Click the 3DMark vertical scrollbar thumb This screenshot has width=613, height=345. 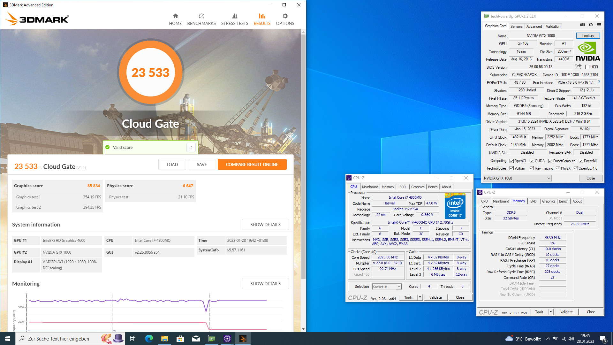point(303,157)
